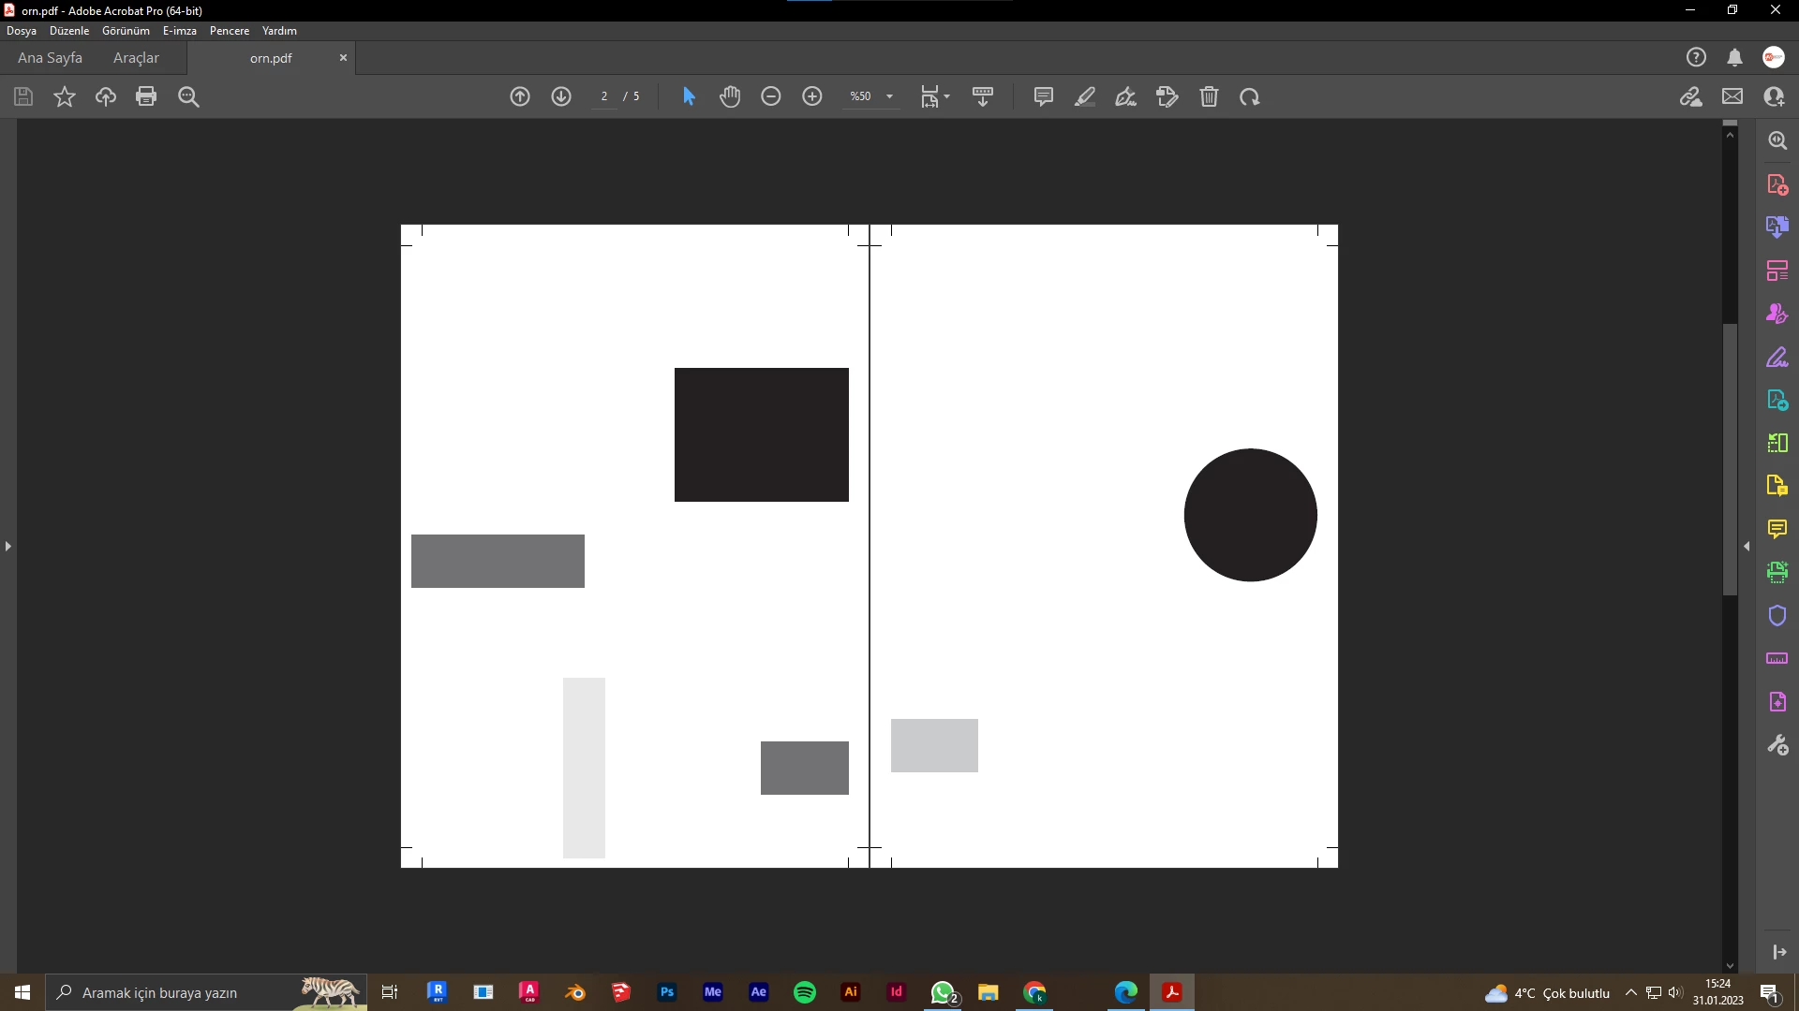Click the Print file icon
This screenshot has height=1011, width=1799.
click(146, 96)
